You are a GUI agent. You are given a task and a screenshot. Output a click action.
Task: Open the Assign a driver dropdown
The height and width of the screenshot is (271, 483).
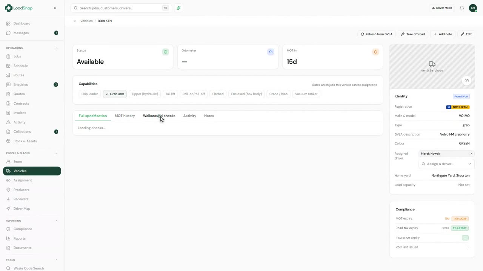tap(446, 164)
